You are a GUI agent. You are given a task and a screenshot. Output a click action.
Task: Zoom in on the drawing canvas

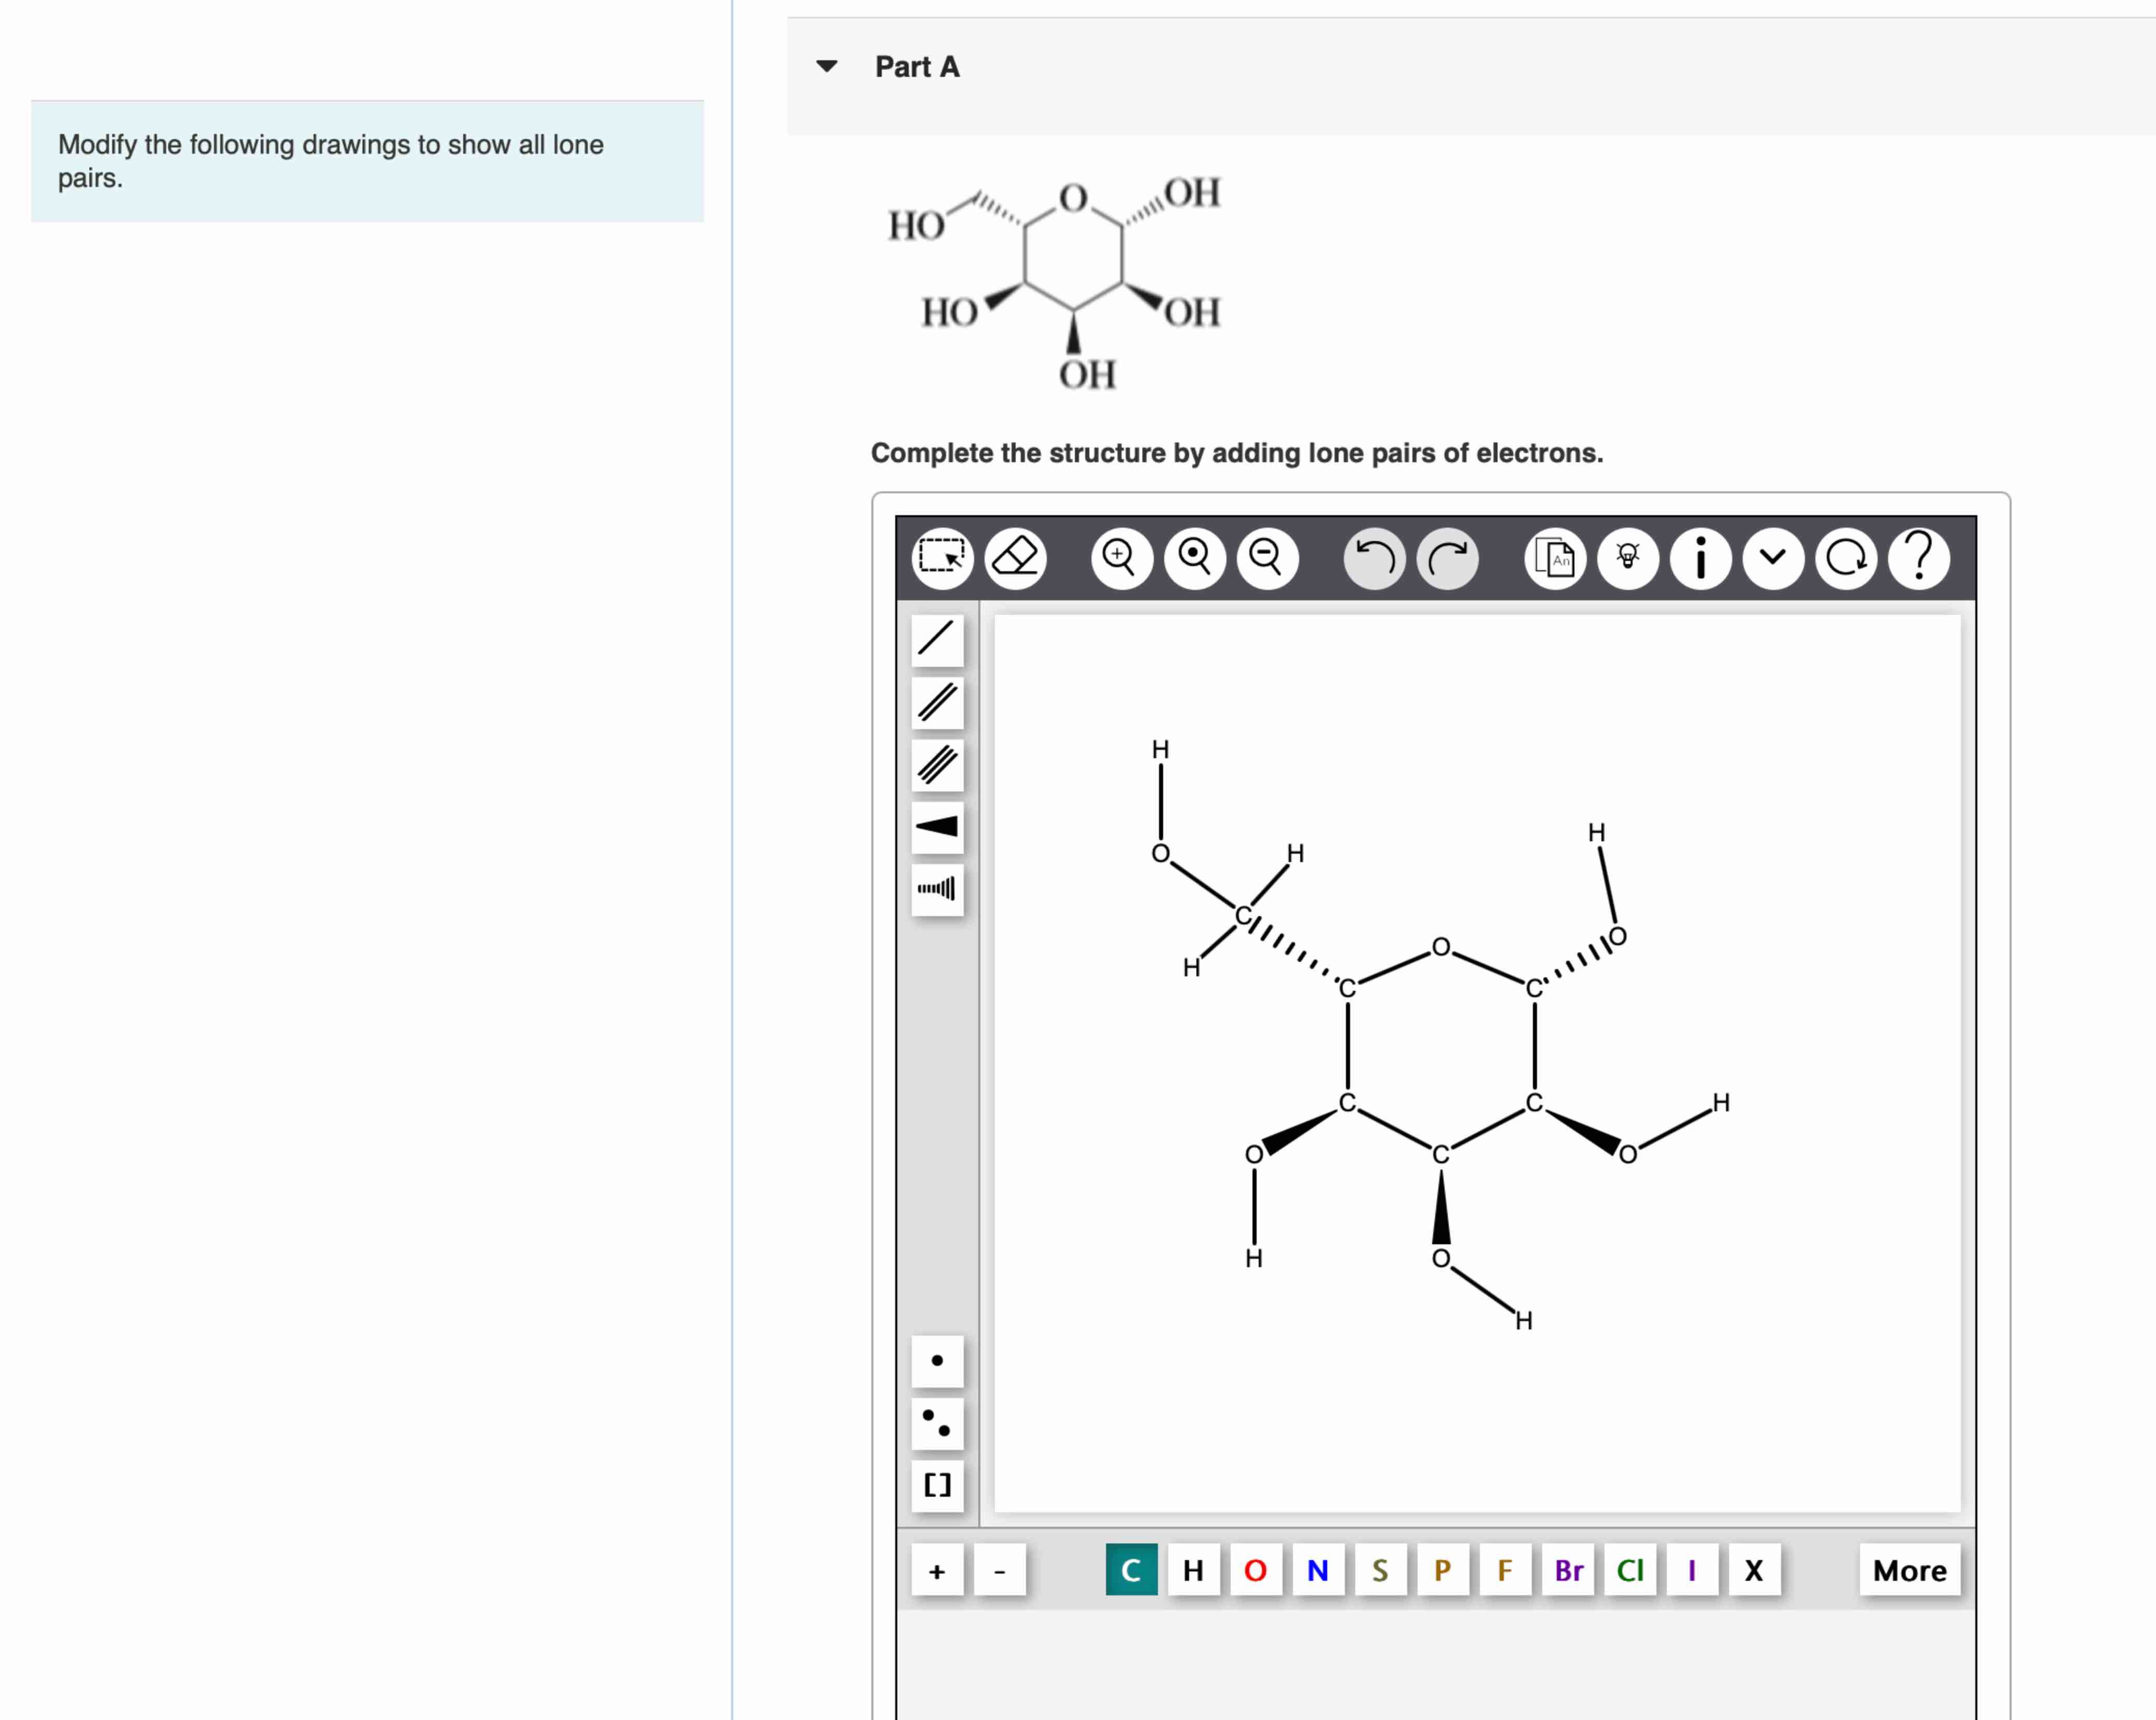[1120, 558]
